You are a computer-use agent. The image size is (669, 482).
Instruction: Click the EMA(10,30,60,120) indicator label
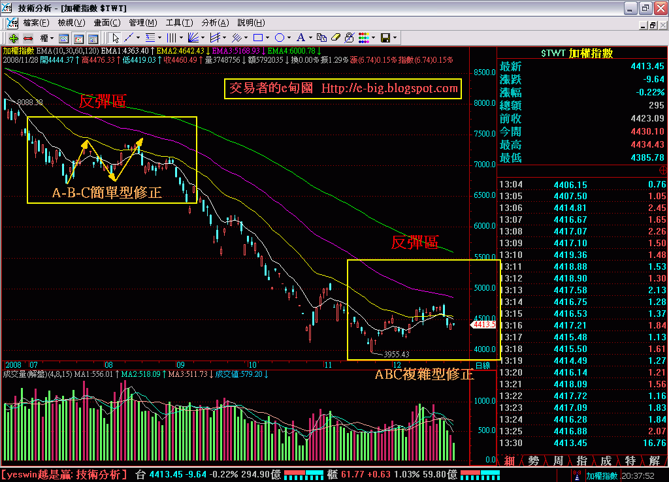coord(67,51)
